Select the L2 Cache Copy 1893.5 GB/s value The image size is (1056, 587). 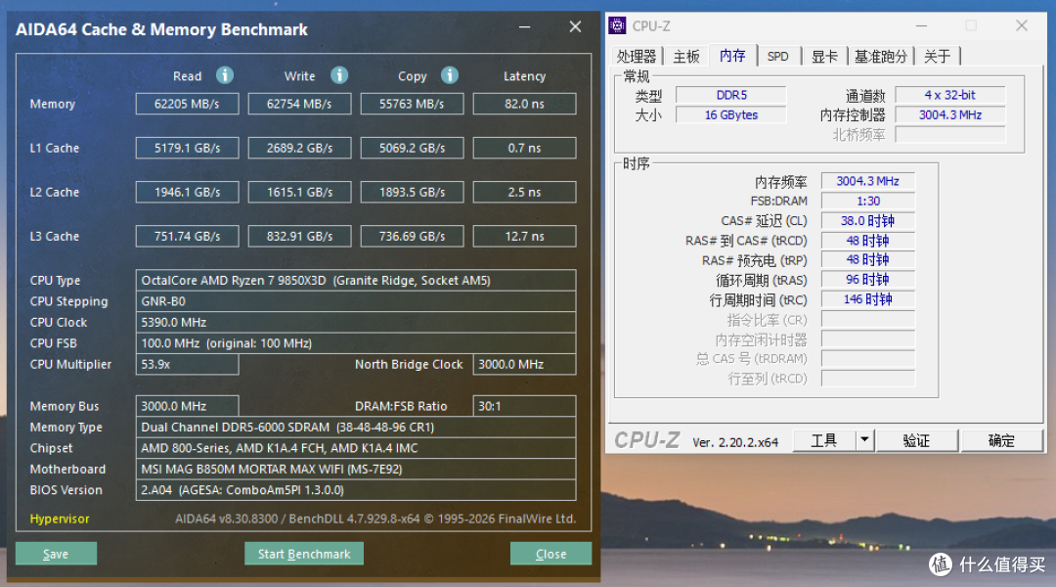[x=413, y=192]
